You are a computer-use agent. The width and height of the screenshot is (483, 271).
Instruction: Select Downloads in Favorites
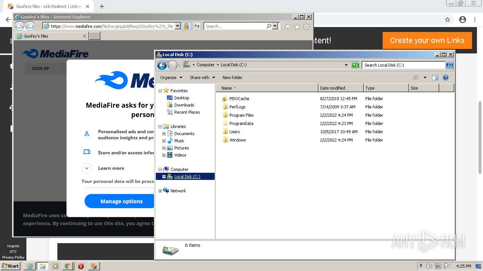tap(184, 105)
